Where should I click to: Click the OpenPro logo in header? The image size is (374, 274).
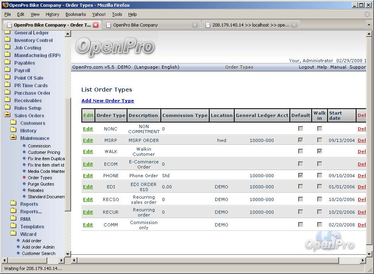[115, 46]
